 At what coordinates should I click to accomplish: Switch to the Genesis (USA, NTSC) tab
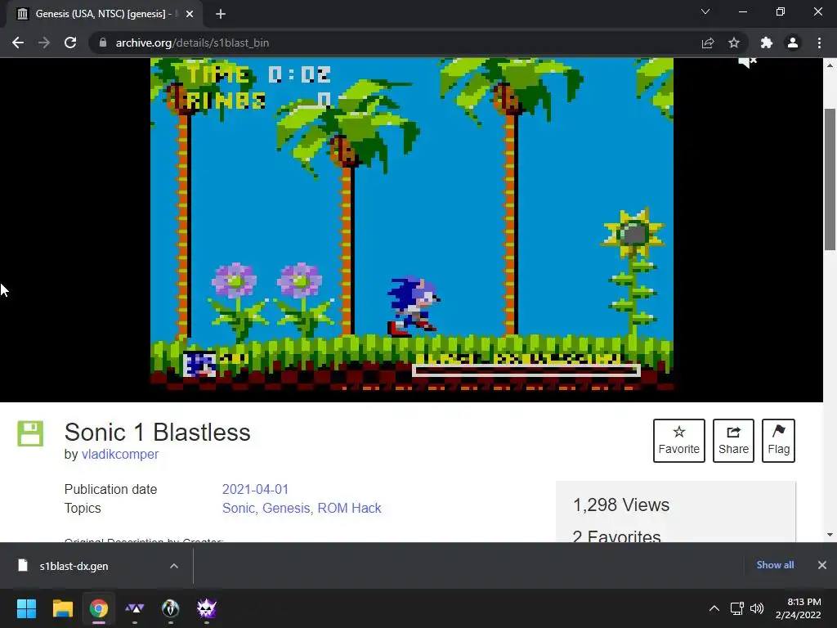click(101, 14)
